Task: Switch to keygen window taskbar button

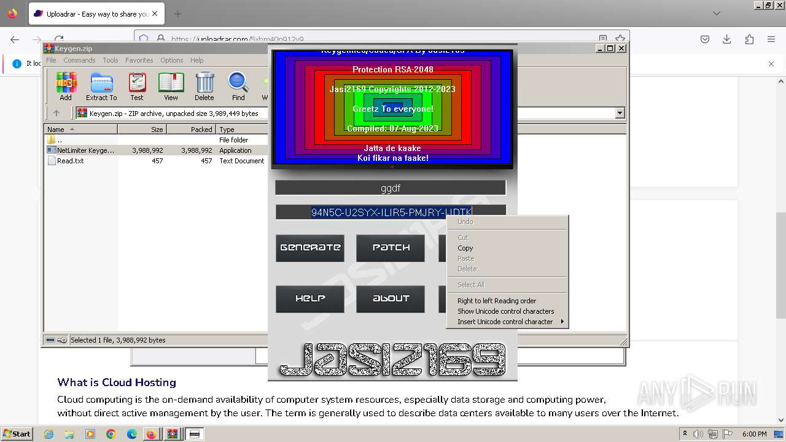Action: pyautogui.click(x=195, y=434)
